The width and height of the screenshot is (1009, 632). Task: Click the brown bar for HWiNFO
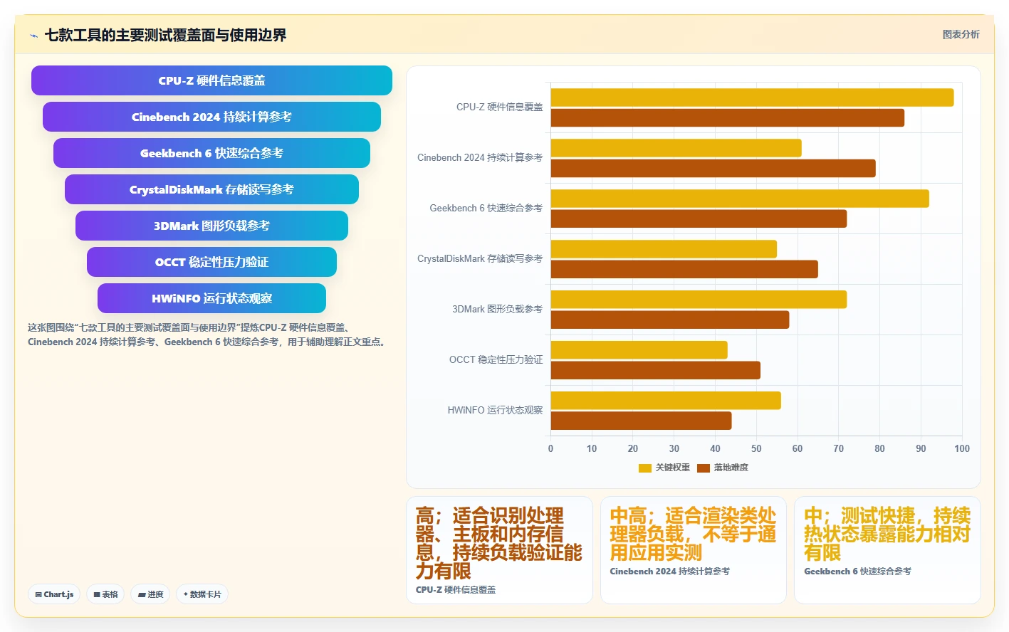642,421
